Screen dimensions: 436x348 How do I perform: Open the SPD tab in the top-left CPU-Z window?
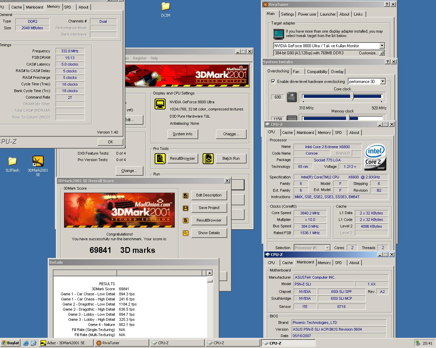[68, 7]
